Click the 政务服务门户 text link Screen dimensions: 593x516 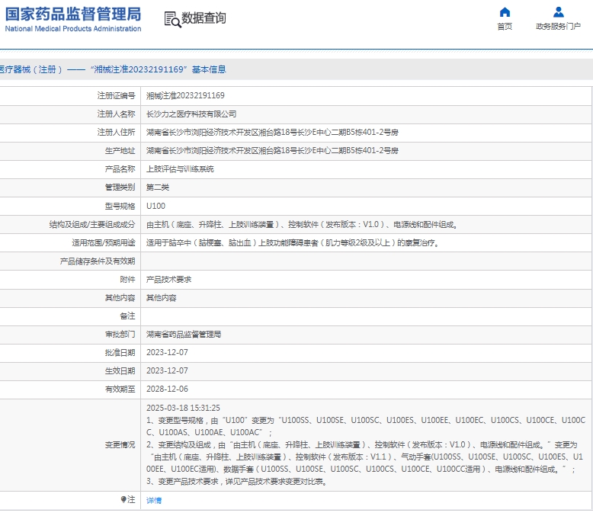tap(558, 26)
